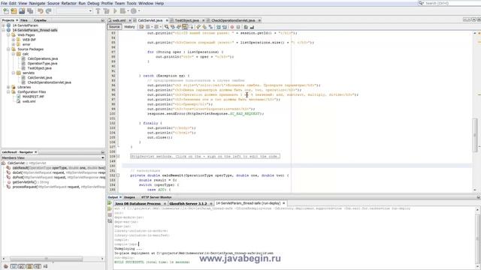Image resolution: width=481 pixels, height=270 pixels.
Task: Minimize the Projects panel
Action: coord(103,20)
